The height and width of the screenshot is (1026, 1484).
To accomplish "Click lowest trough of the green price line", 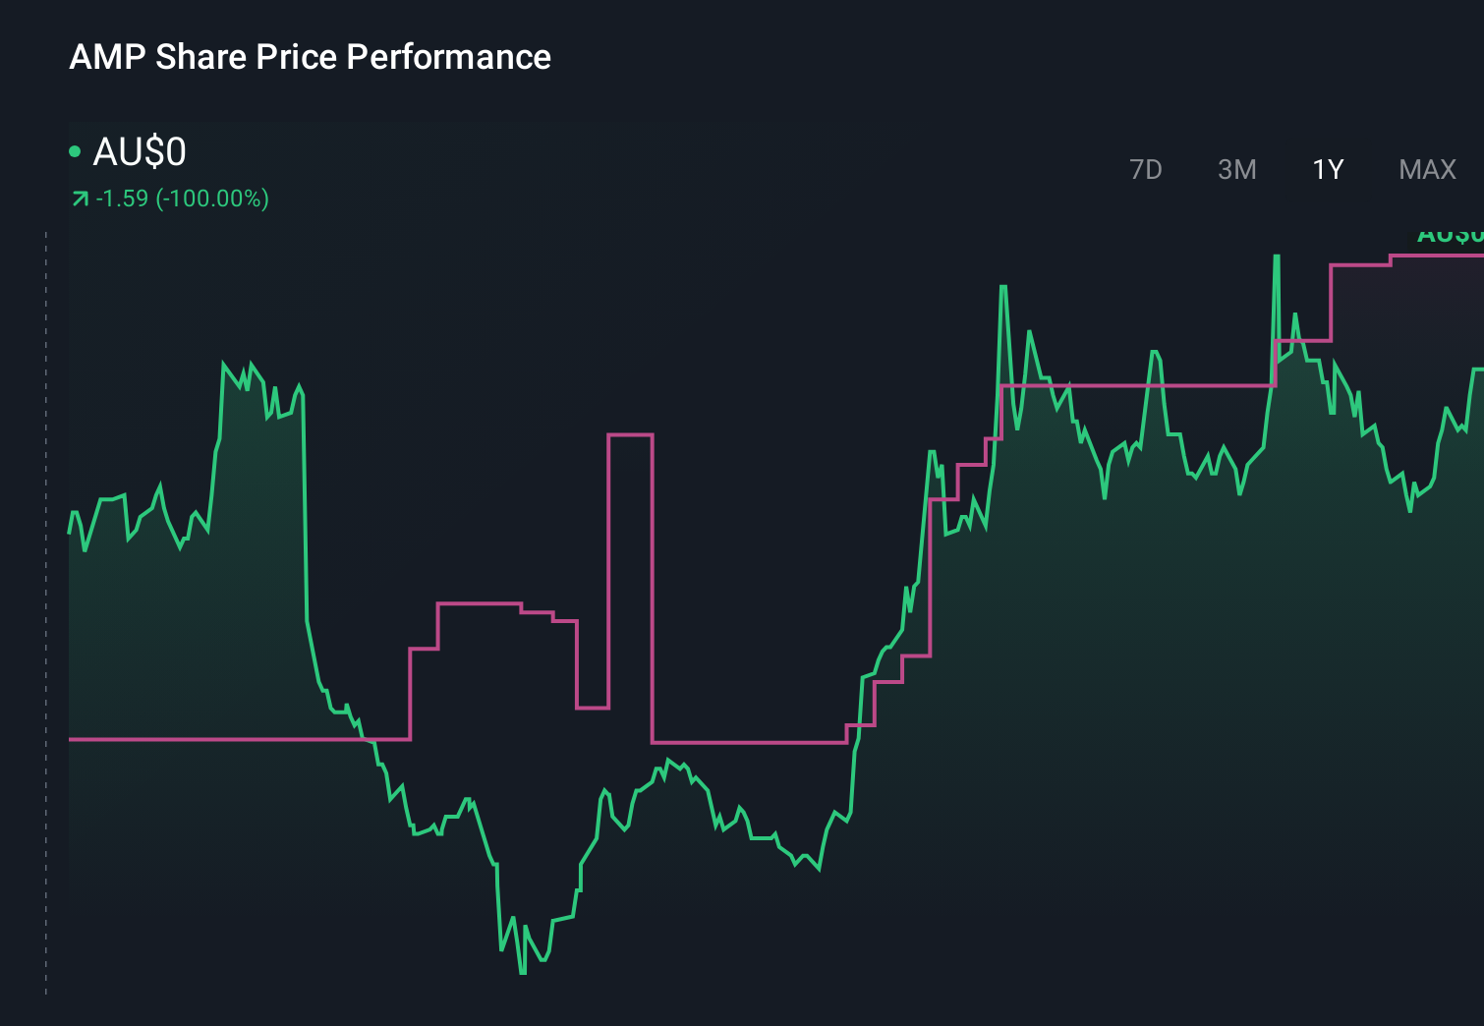I will [x=522, y=971].
